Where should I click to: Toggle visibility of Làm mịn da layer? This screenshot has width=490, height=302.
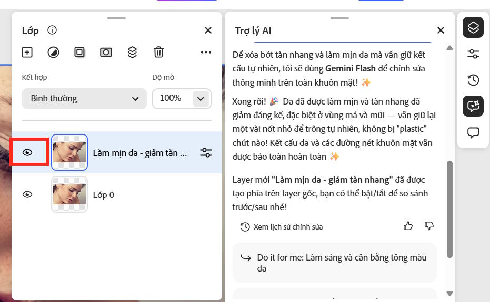(27, 152)
